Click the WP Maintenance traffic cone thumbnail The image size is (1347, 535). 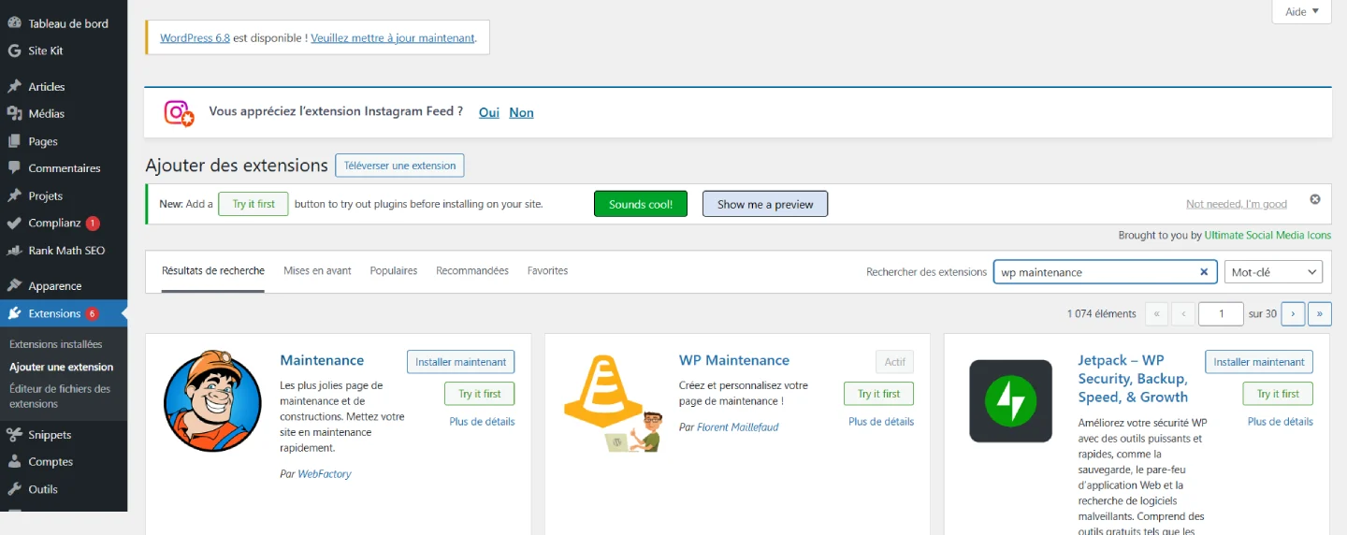coord(613,401)
